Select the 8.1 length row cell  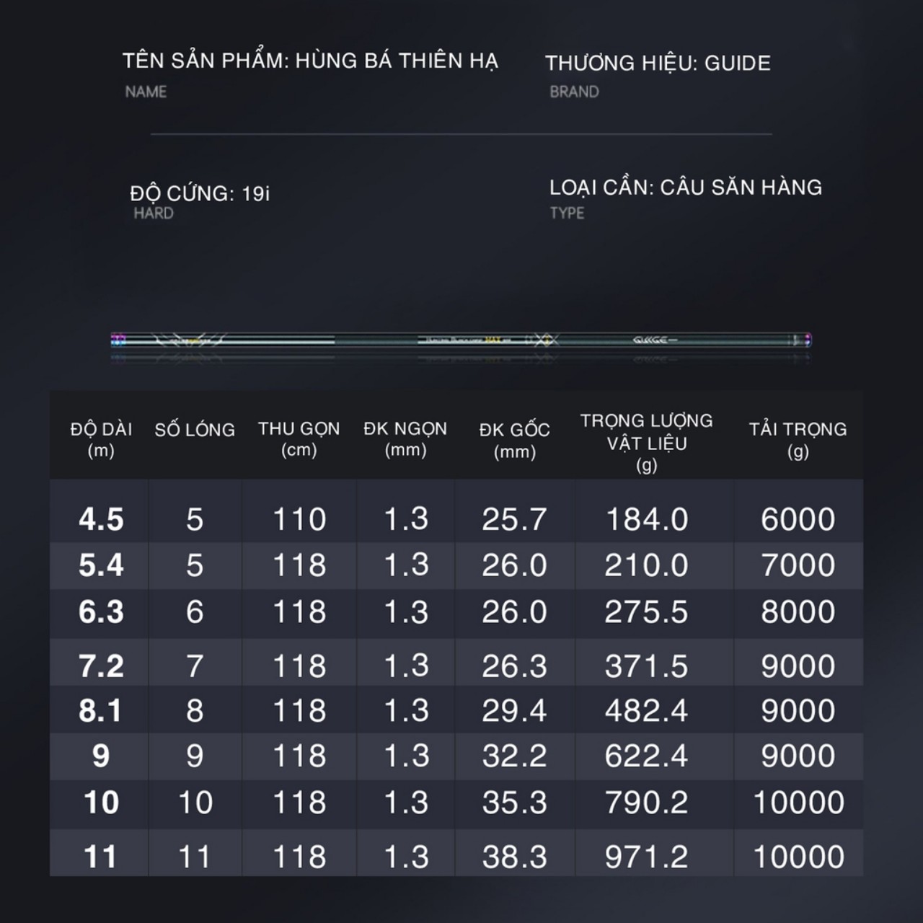coord(101,711)
